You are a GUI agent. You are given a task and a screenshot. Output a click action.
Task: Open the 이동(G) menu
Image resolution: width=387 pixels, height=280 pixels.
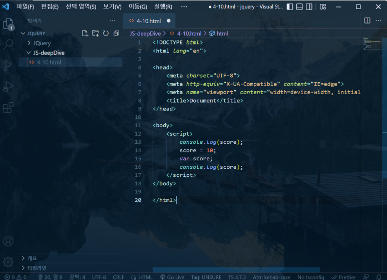point(138,7)
